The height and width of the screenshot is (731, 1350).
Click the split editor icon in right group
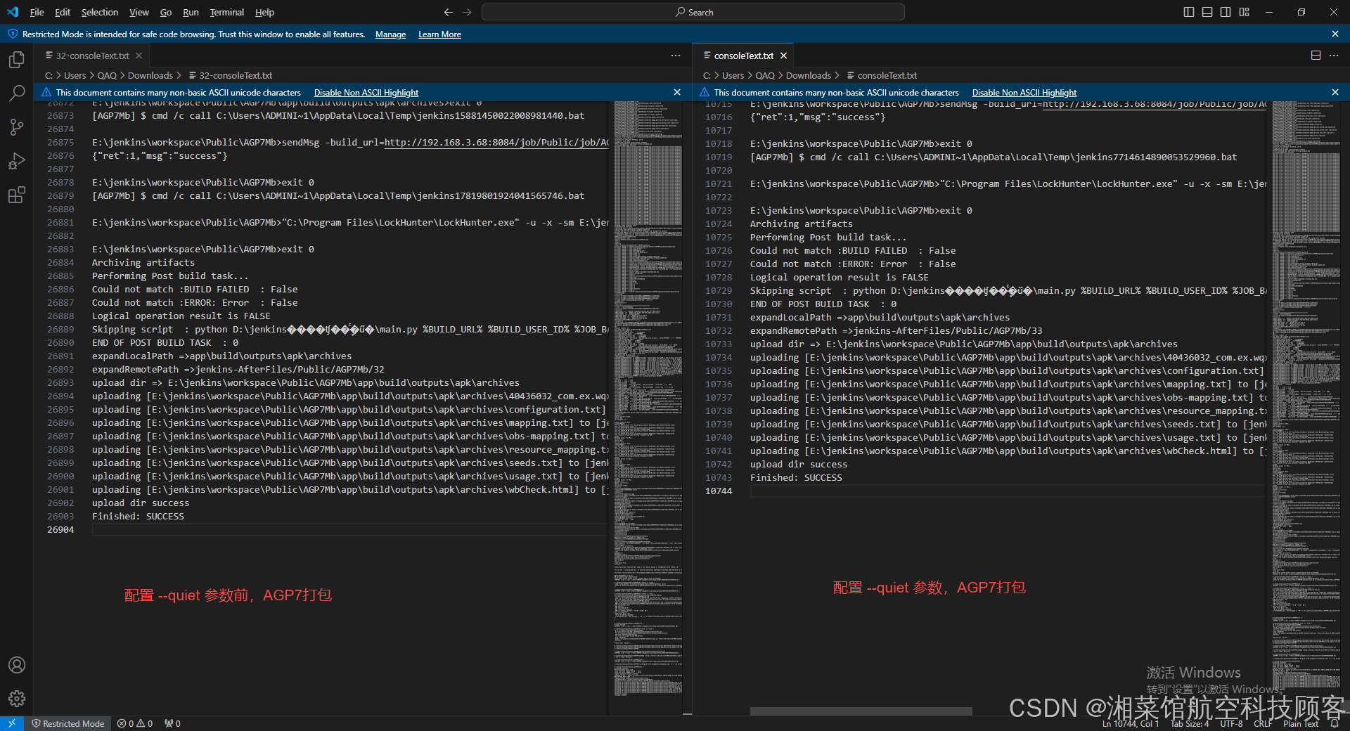[1316, 56]
